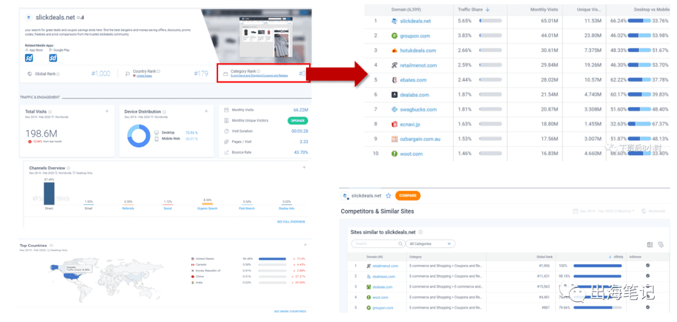
Task: Sort by the Monthly Visits column header
Action: [544, 9]
